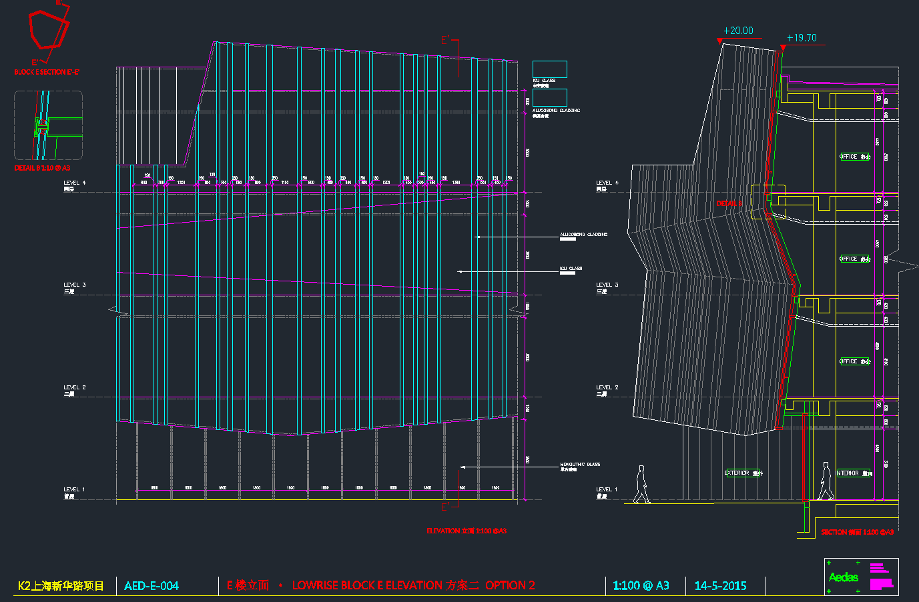Select the yellow Detail B callout box
Viewport: 919px width, 602px height.
pos(768,202)
